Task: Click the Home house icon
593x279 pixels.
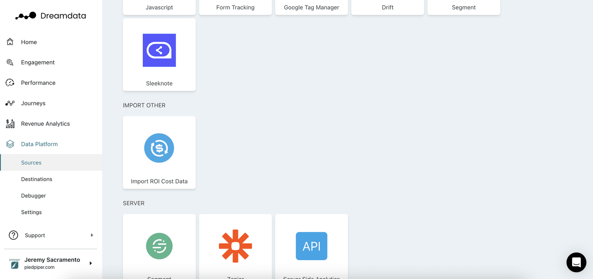Action: pos(10,42)
